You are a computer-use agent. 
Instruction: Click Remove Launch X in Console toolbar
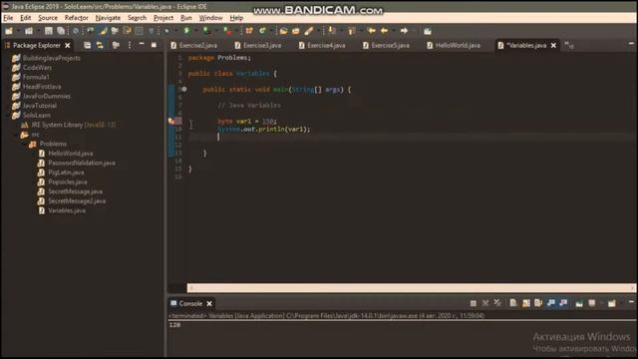tap(485, 303)
